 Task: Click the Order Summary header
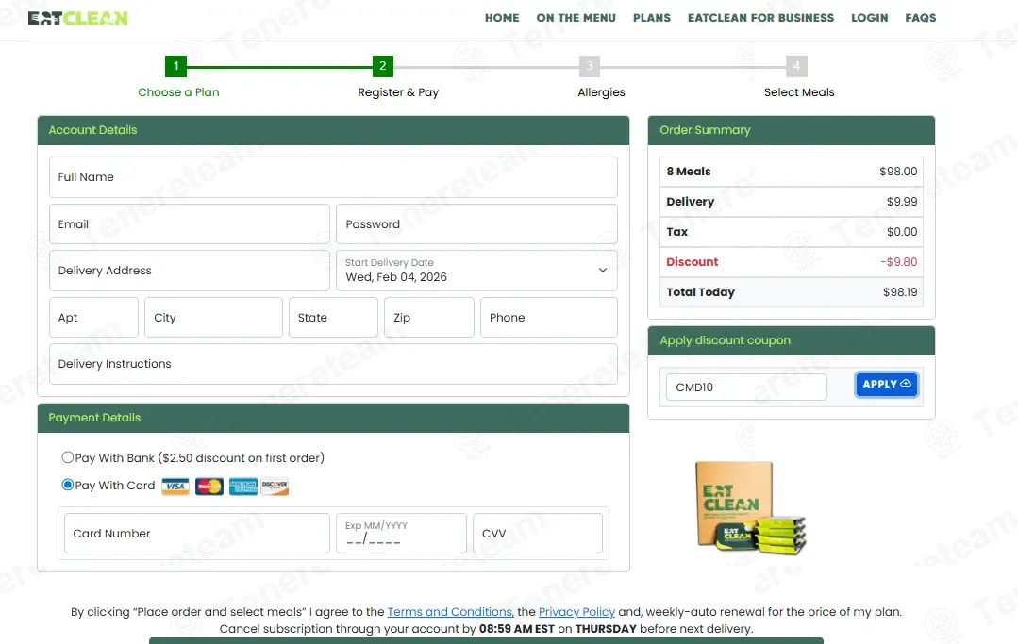click(x=792, y=130)
